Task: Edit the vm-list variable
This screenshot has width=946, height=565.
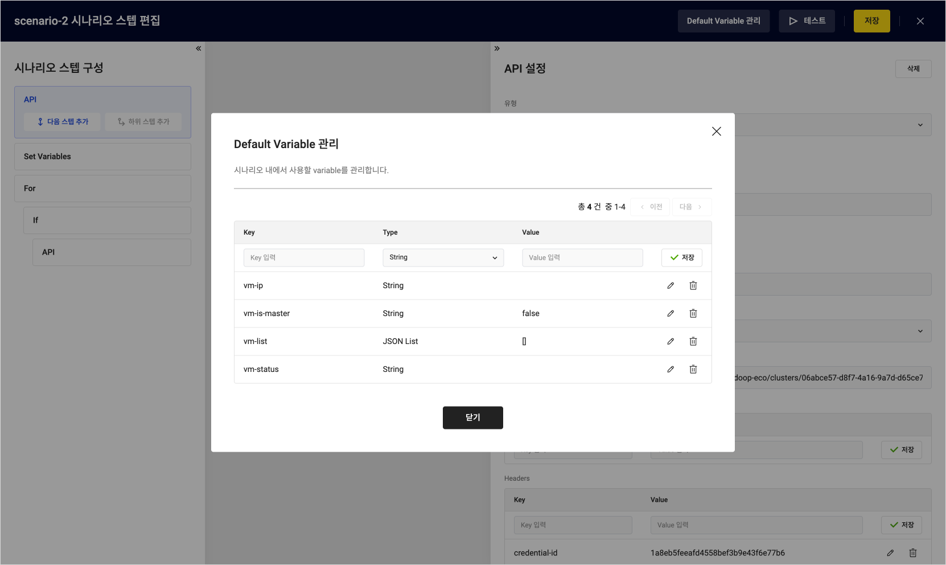Action: coord(671,342)
